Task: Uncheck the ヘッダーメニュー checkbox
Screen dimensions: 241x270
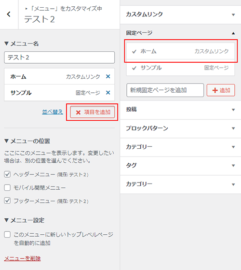Action: [x=7, y=174]
